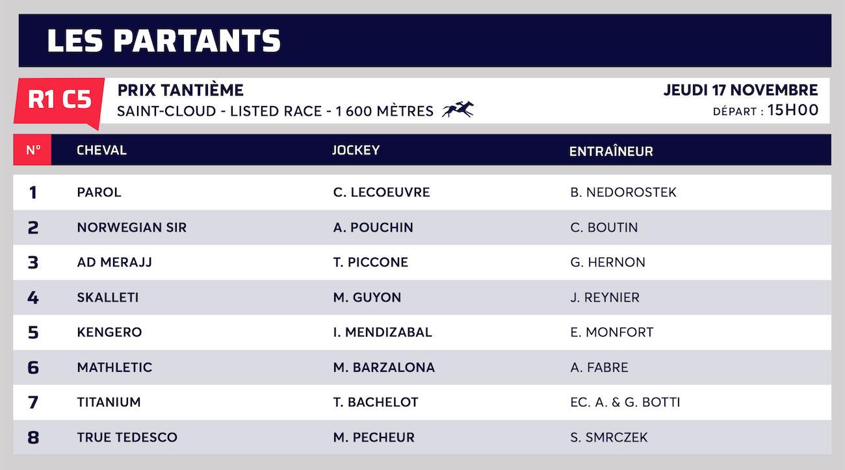This screenshot has height=470, width=845.
Task: Select jockey M. BARZALONA
Action: click(383, 367)
